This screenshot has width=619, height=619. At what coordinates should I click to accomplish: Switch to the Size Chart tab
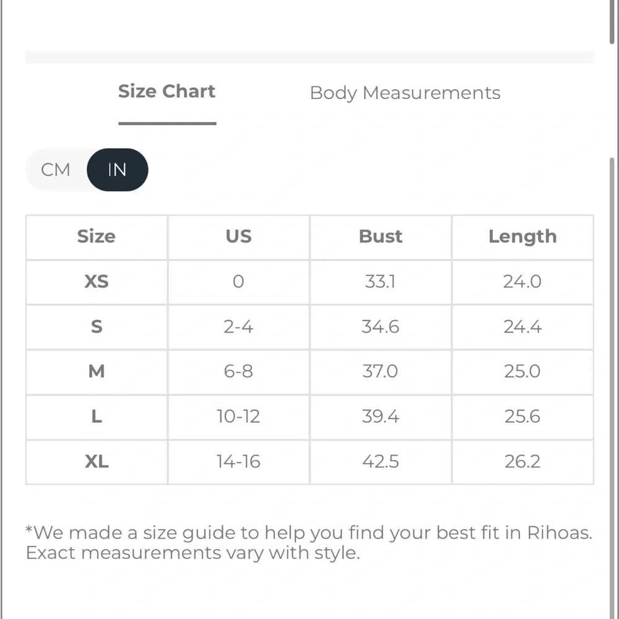[x=167, y=92]
